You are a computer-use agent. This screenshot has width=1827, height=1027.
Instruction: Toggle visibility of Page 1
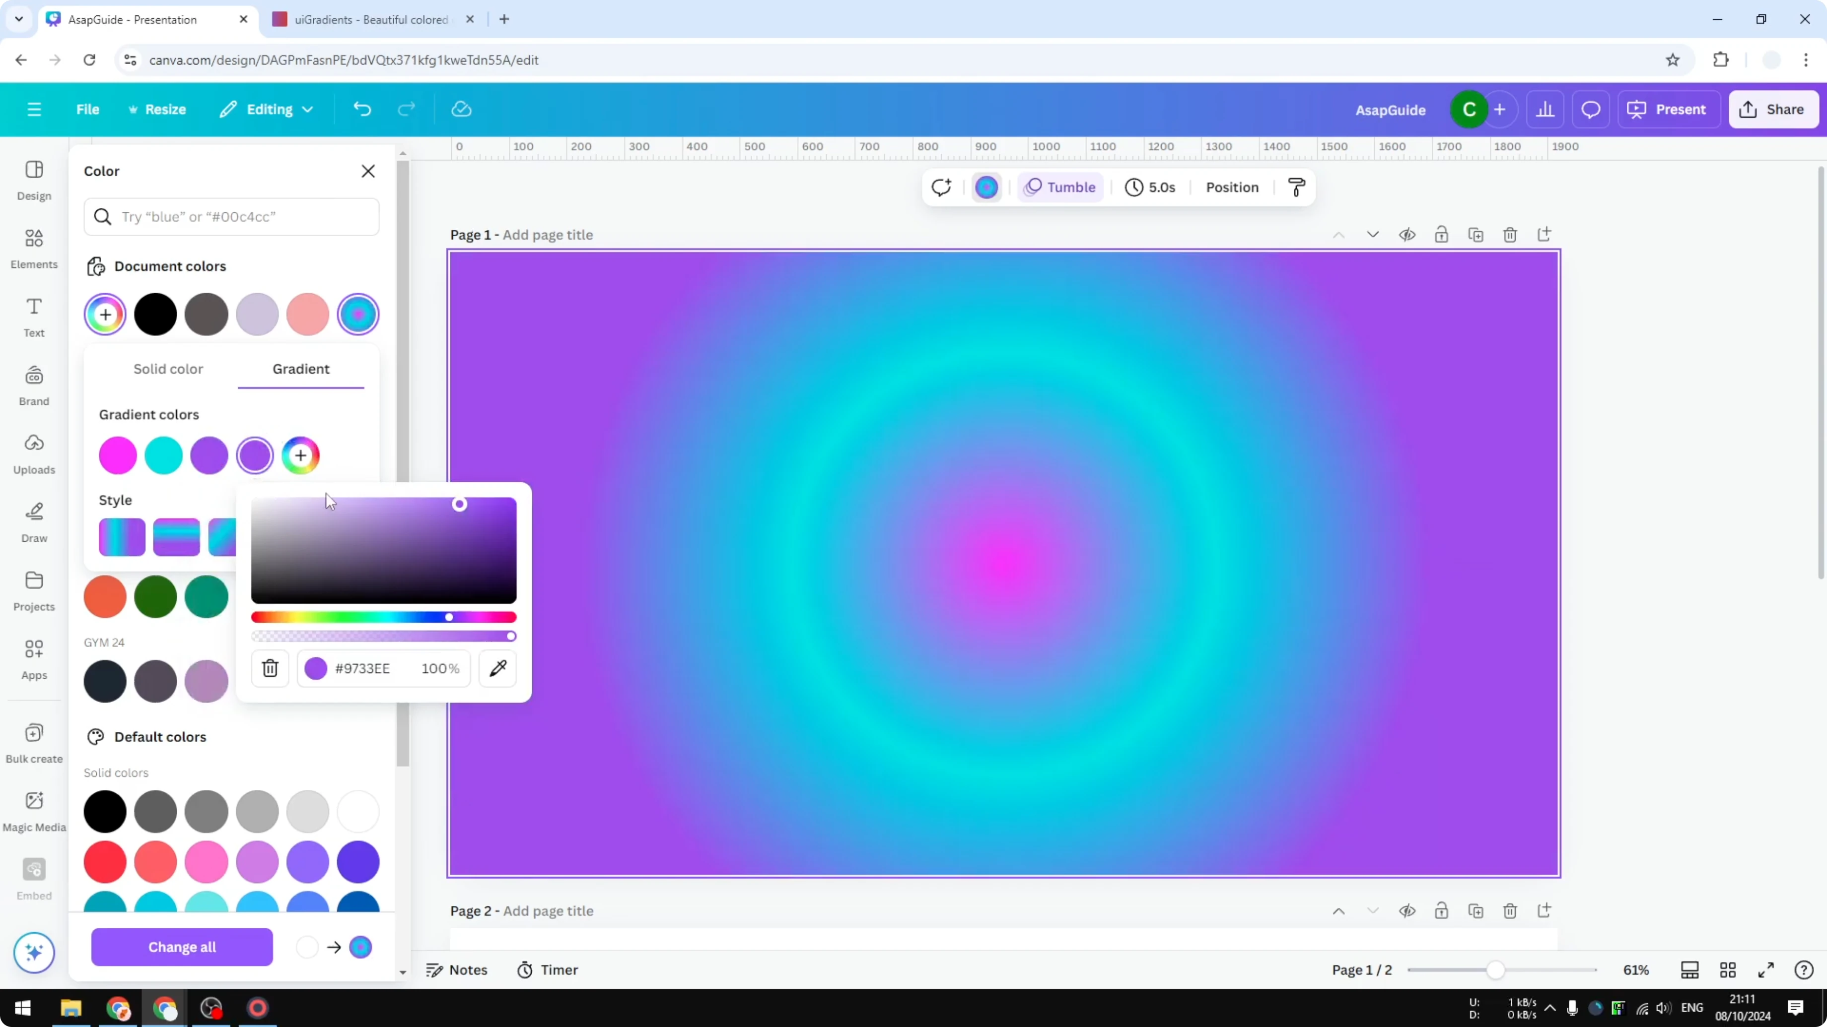click(x=1408, y=235)
